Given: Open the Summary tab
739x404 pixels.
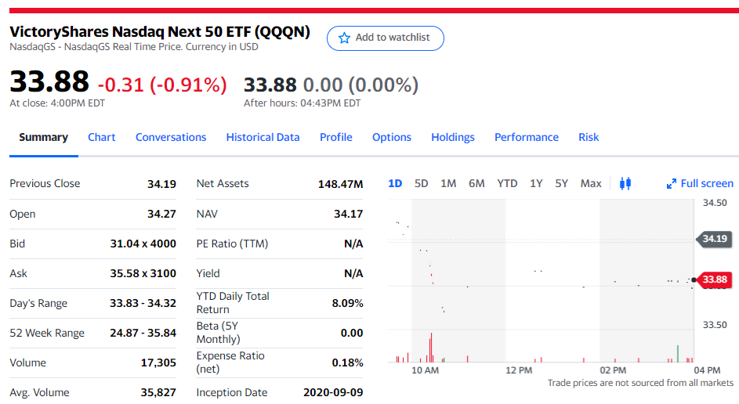Looking at the screenshot, I should [x=43, y=137].
